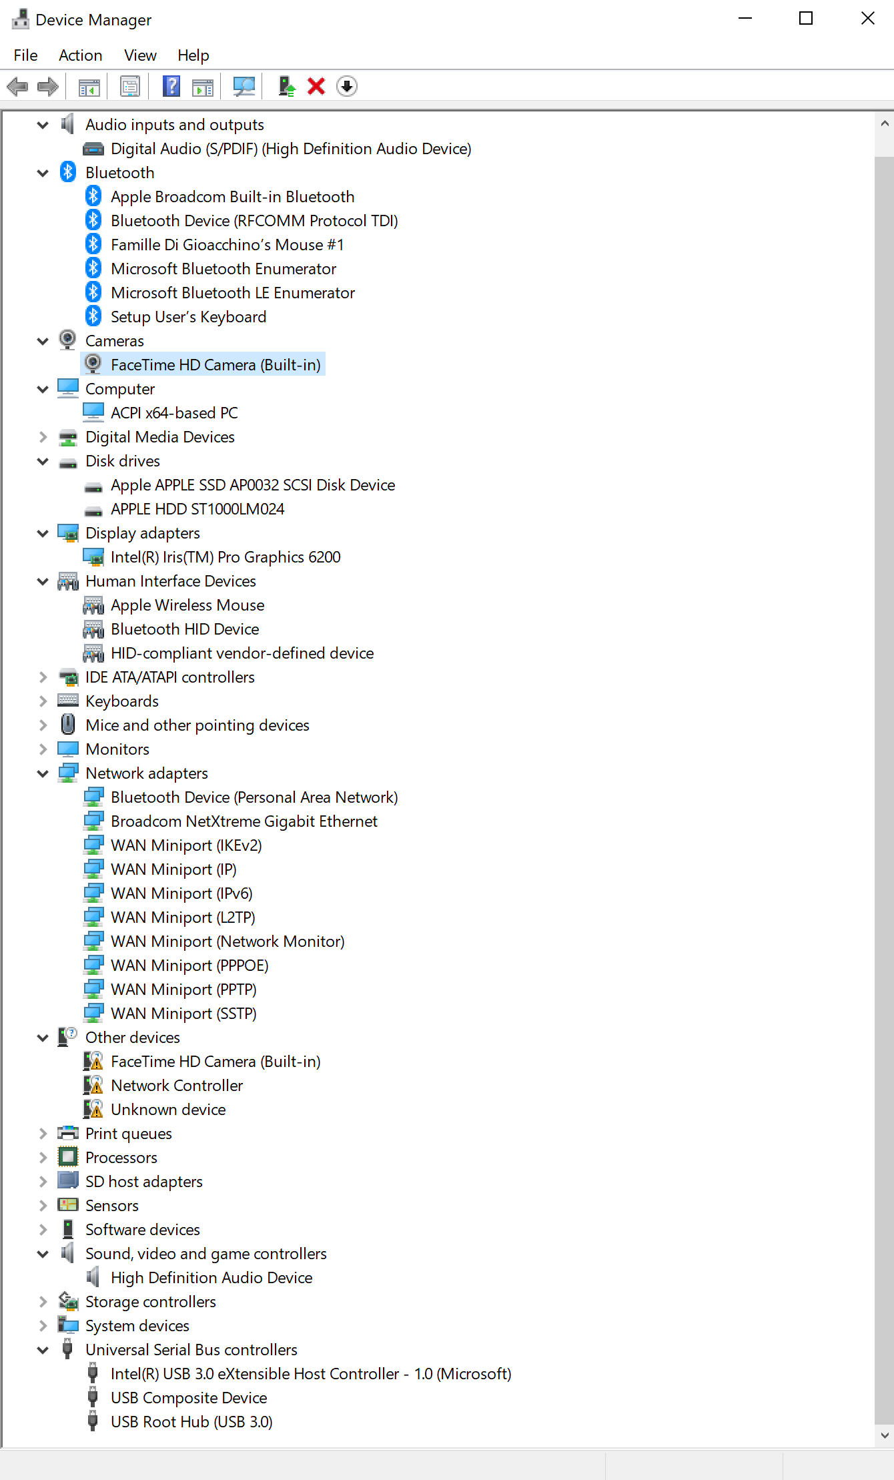
Task: Click the blue Help question-mark icon
Action: [171, 86]
